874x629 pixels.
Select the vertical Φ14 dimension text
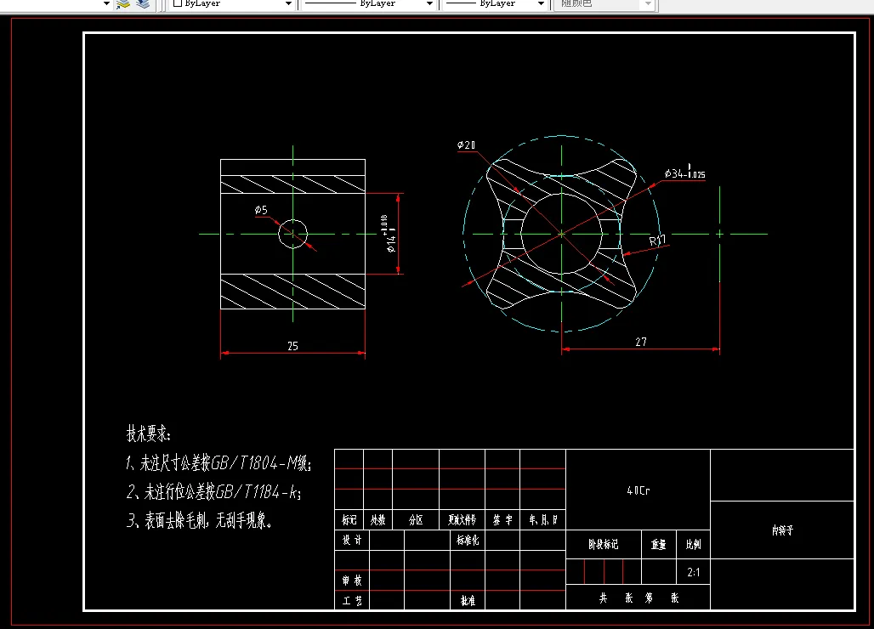391,234
